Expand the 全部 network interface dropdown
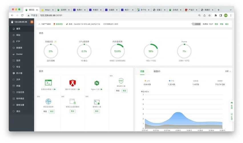 228,71
